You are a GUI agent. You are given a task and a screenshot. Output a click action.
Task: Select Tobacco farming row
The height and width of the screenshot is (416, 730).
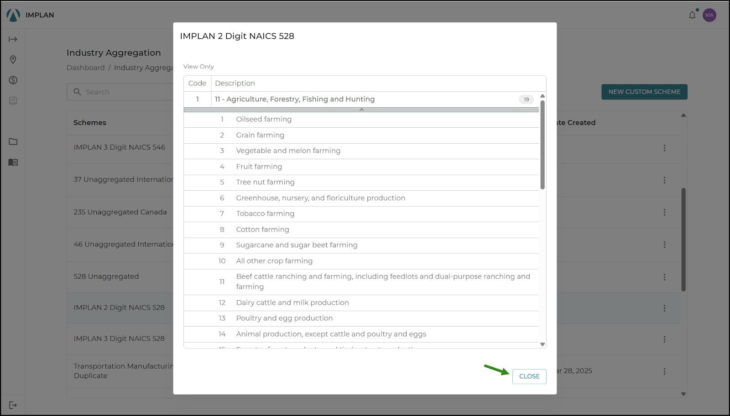point(361,214)
